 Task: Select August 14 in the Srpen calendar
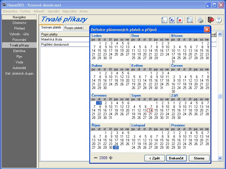150,110
